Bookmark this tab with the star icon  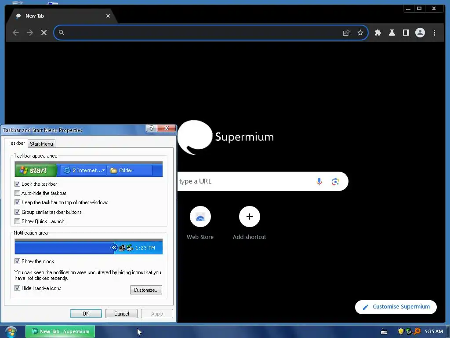pos(360,33)
